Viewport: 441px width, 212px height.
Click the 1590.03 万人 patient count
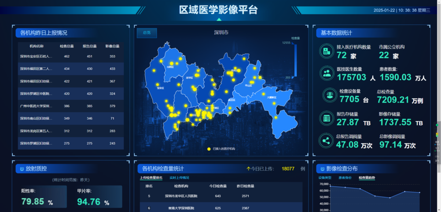tap(403, 77)
